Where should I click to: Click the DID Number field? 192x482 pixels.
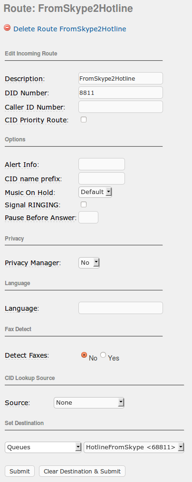point(121,93)
